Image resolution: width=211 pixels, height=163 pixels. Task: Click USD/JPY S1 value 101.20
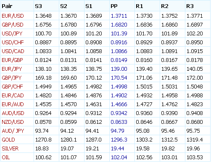pos(94,34)
